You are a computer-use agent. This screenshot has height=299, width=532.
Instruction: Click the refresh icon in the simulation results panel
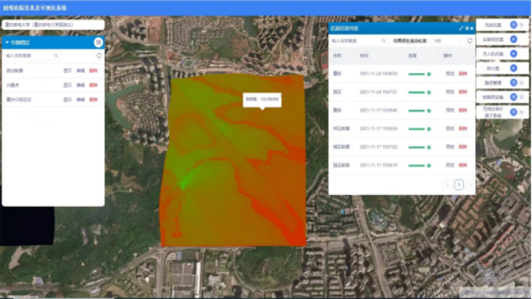tap(470, 41)
